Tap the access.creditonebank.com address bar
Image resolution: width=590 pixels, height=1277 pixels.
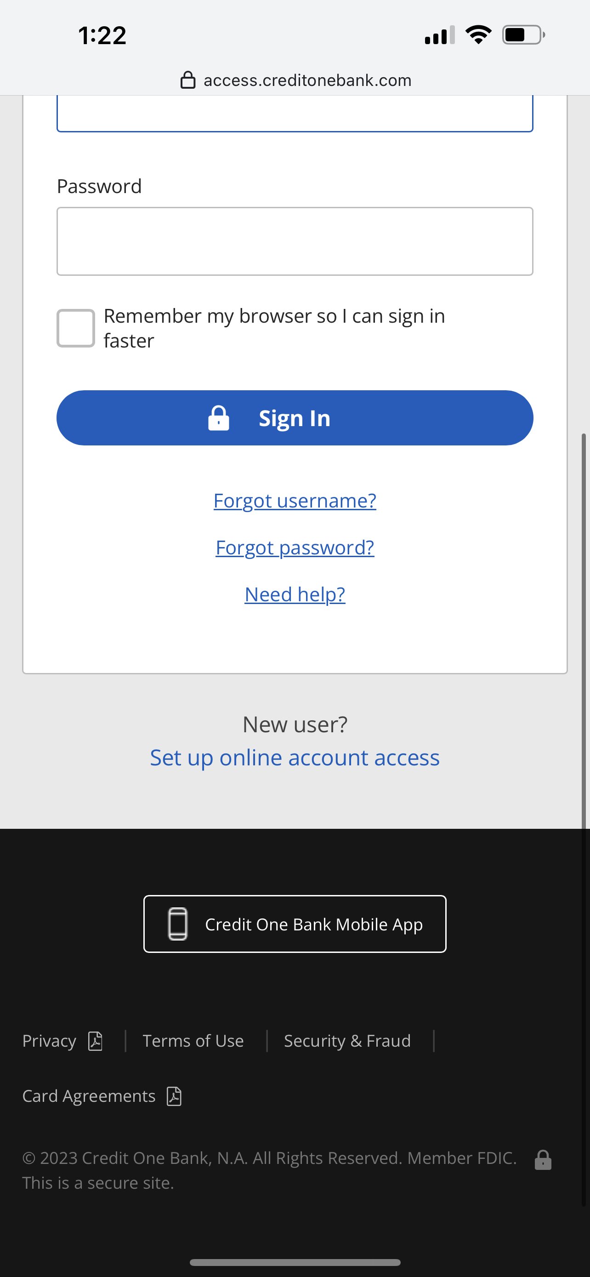click(307, 80)
